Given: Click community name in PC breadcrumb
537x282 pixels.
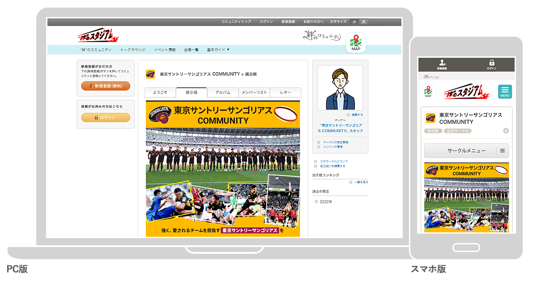Looking at the screenshot, I should 200,74.
